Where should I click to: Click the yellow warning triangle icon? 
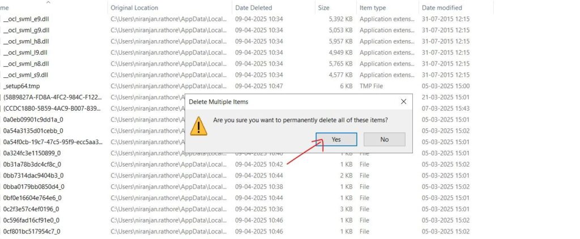tap(199, 126)
